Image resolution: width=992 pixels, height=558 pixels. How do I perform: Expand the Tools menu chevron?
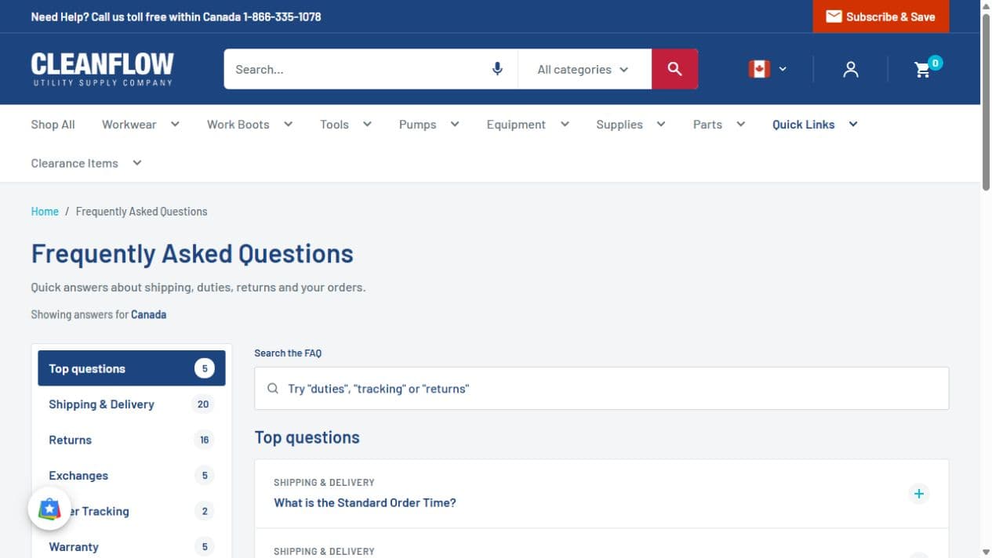click(367, 124)
